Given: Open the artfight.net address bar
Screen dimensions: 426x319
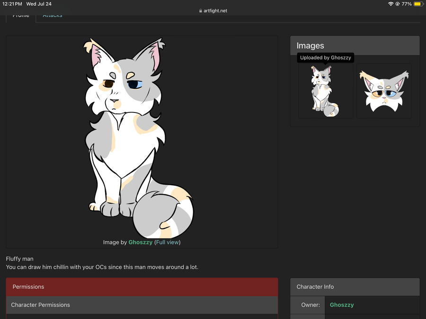Looking at the screenshot, I should 213,11.
